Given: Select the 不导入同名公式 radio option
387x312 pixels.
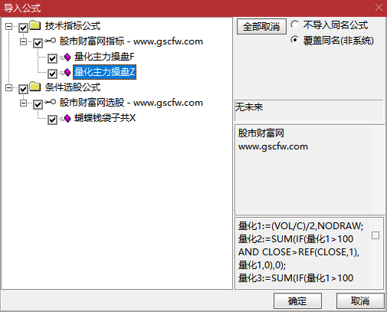Looking at the screenshot, I should (295, 25).
